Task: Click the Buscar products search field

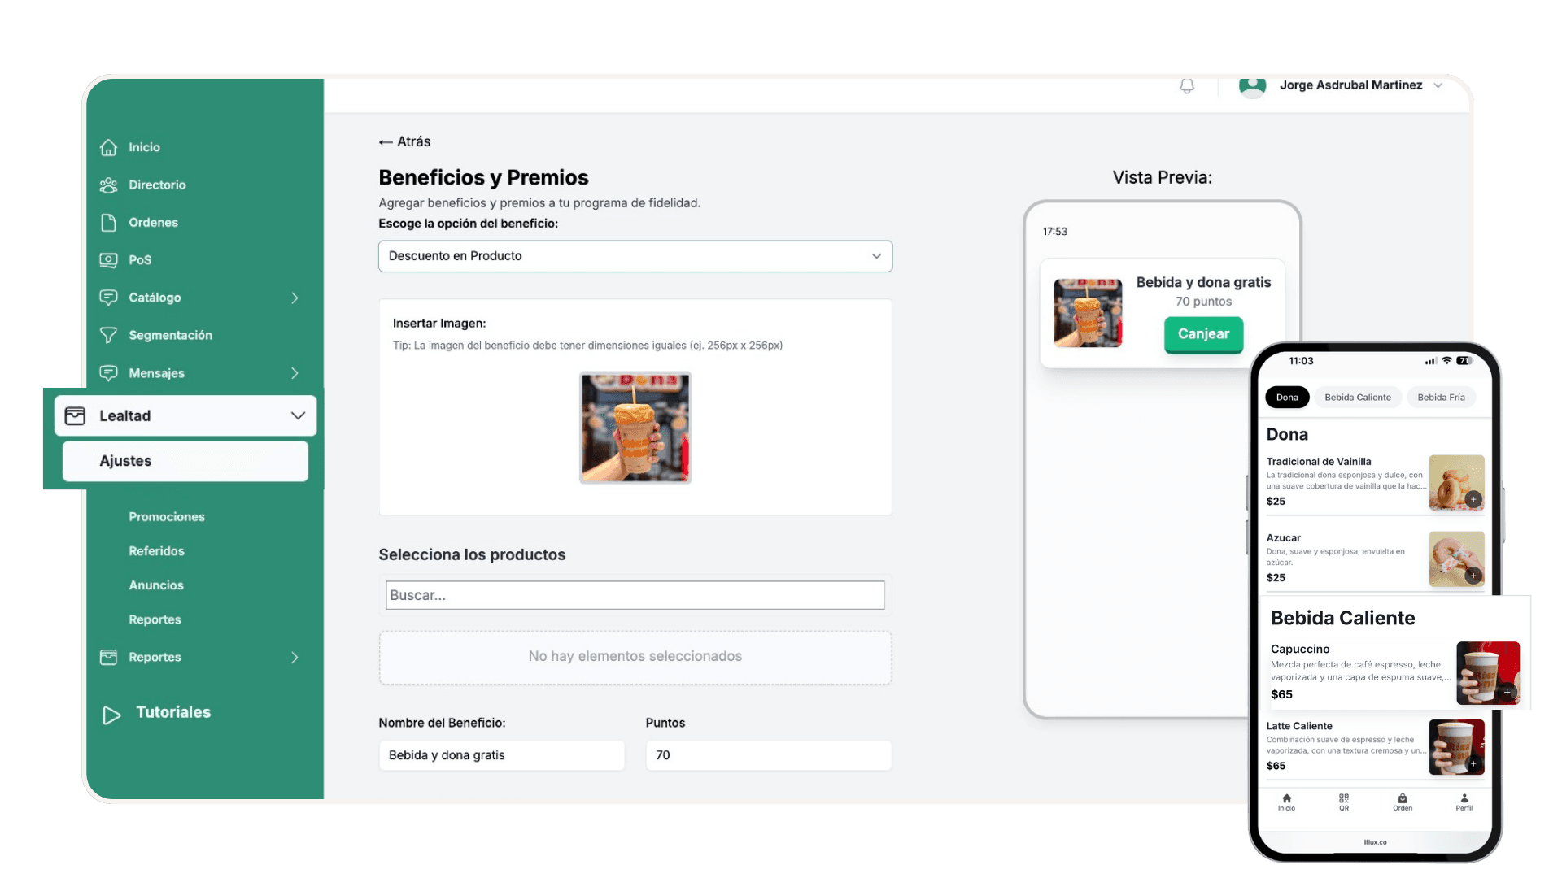Action: click(x=635, y=595)
